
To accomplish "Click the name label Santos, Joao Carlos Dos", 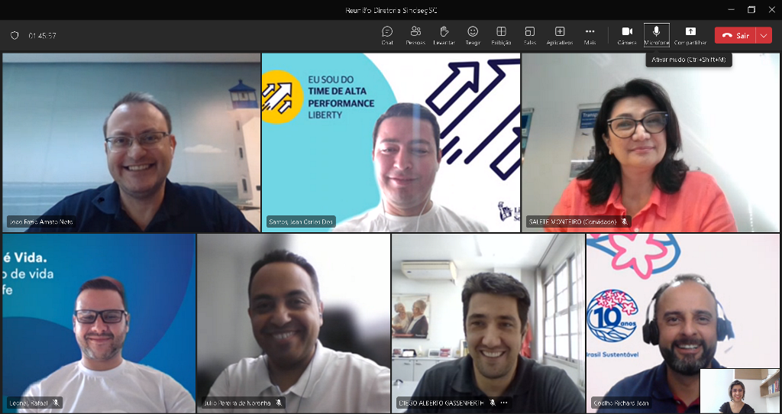I will point(301,222).
